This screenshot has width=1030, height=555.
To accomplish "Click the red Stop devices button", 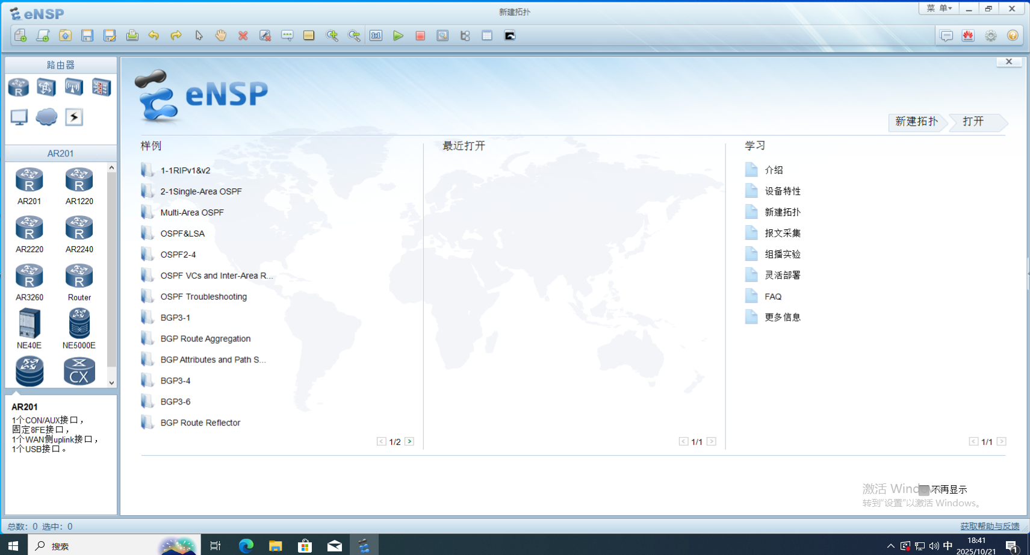I will (x=420, y=36).
